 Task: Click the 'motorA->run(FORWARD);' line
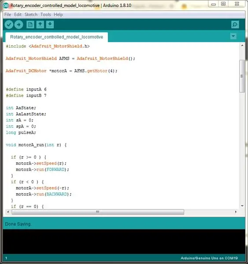(x=42, y=169)
